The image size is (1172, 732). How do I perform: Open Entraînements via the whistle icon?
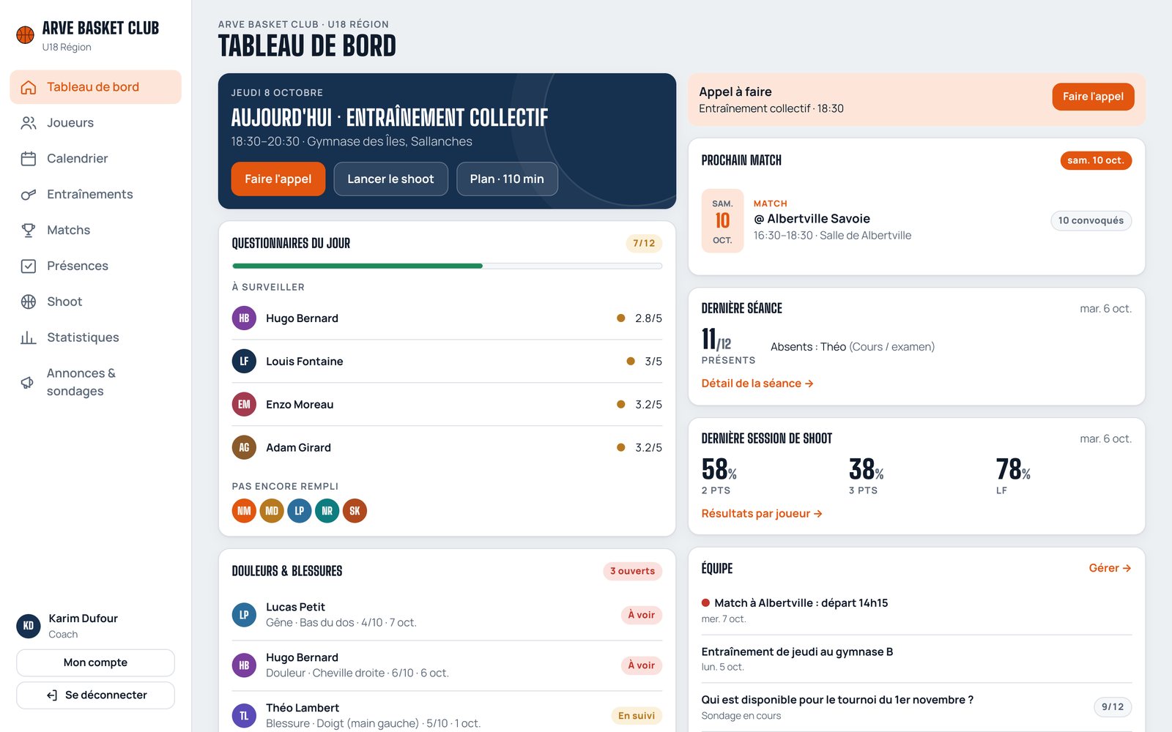29,195
